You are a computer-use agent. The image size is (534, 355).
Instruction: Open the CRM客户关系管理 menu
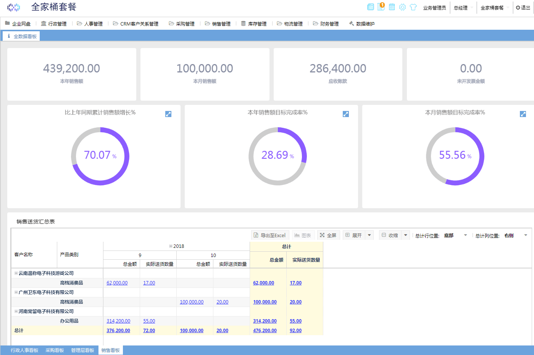136,24
